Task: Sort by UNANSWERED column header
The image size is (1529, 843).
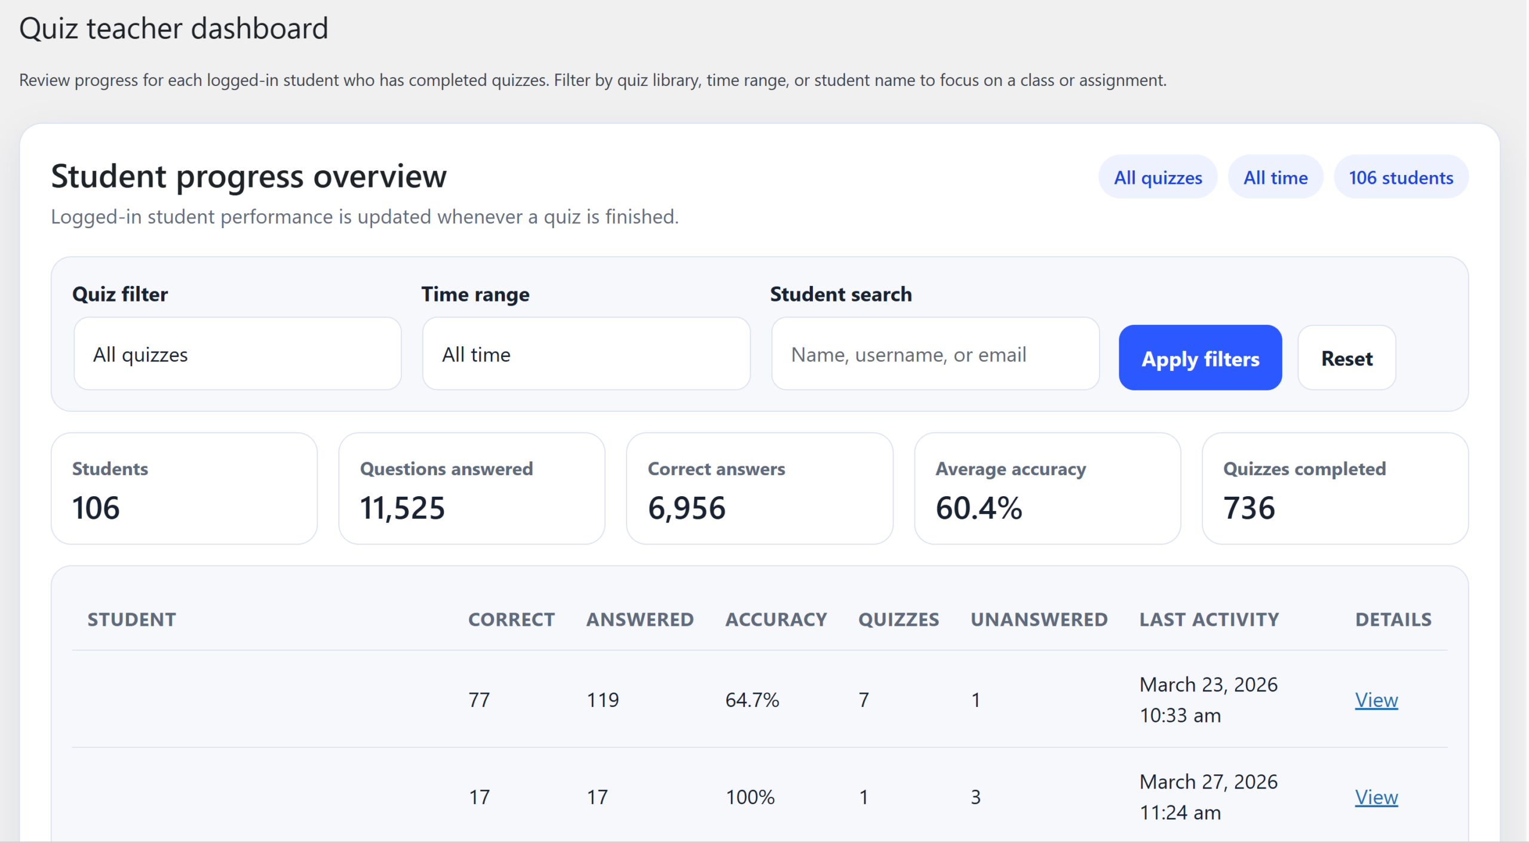Action: click(x=1039, y=619)
